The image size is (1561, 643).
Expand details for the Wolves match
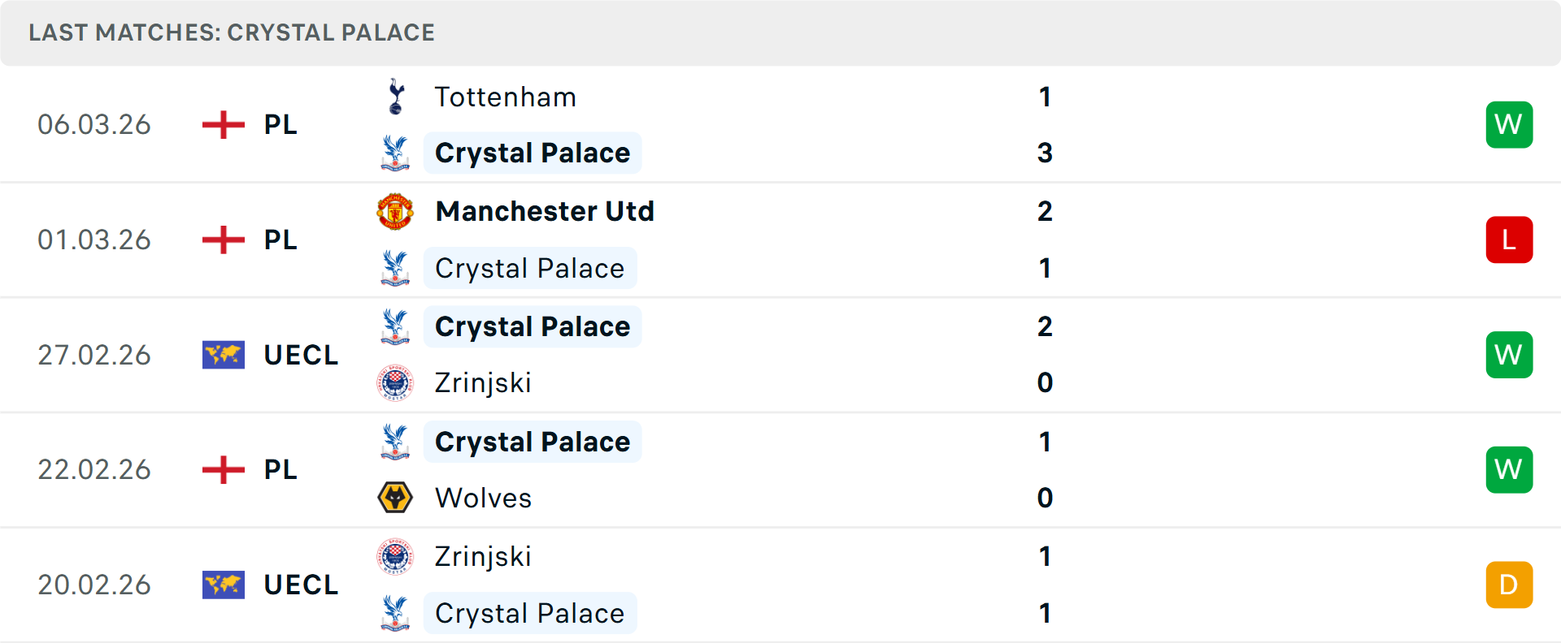[x=780, y=469]
